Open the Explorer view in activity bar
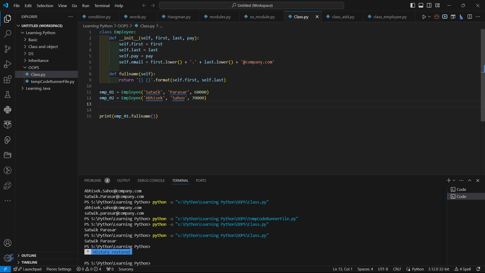 (7, 18)
